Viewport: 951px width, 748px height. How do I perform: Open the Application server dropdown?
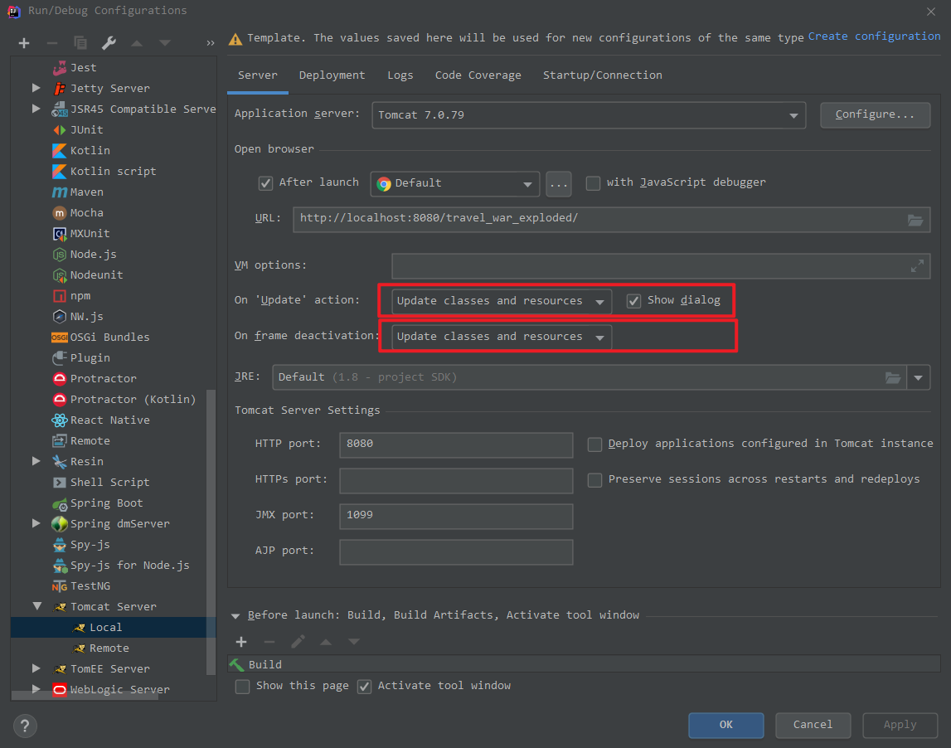pos(589,115)
